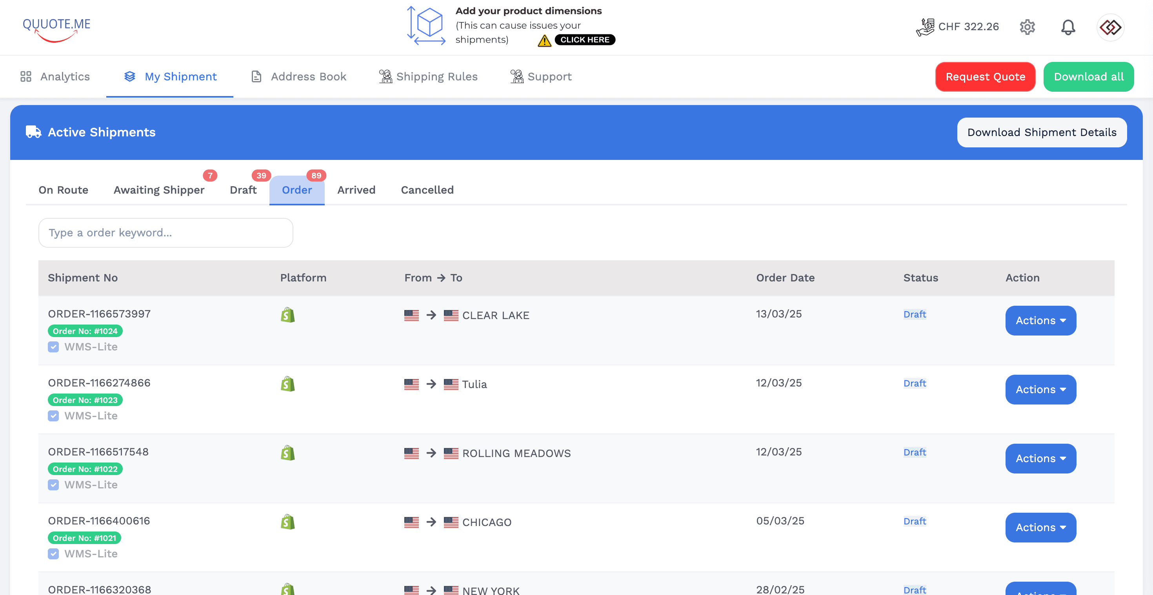Switch to the Awaiting Shipper tab

pyautogui.click(x=159, y=190)
